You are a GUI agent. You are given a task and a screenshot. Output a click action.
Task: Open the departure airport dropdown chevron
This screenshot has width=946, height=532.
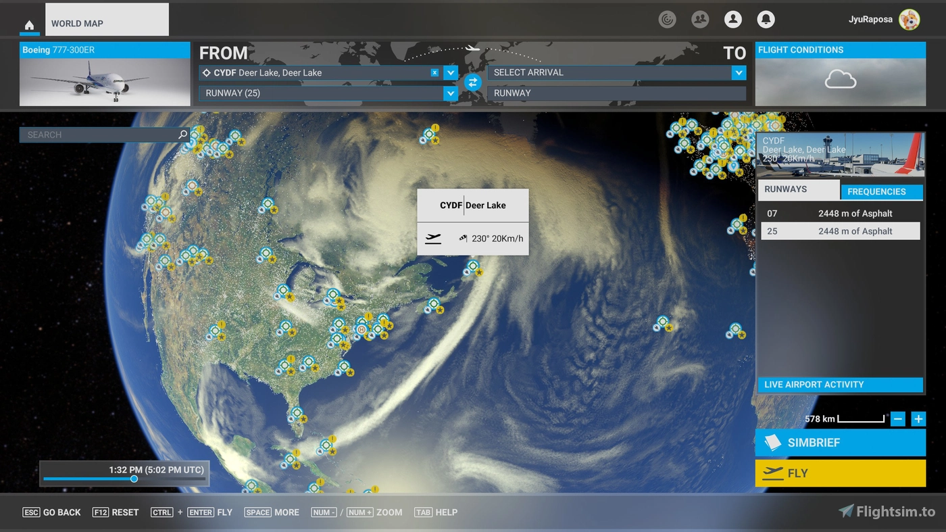coord(451,72)
